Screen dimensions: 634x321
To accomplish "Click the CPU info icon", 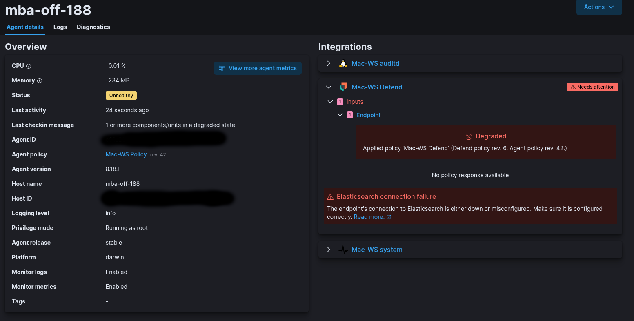I will pos(29,66).
